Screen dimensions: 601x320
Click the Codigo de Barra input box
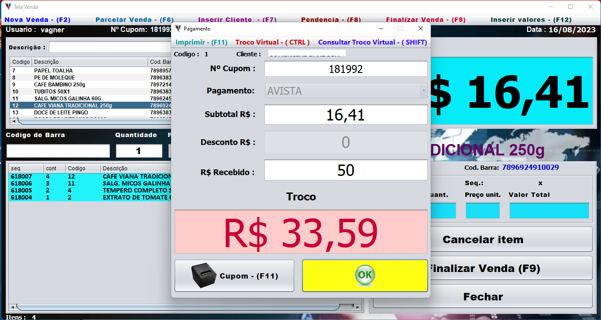coord(58,151)
